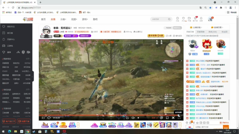Open the danmaku settings icon in player
The image size is (239, 134).
161,118
